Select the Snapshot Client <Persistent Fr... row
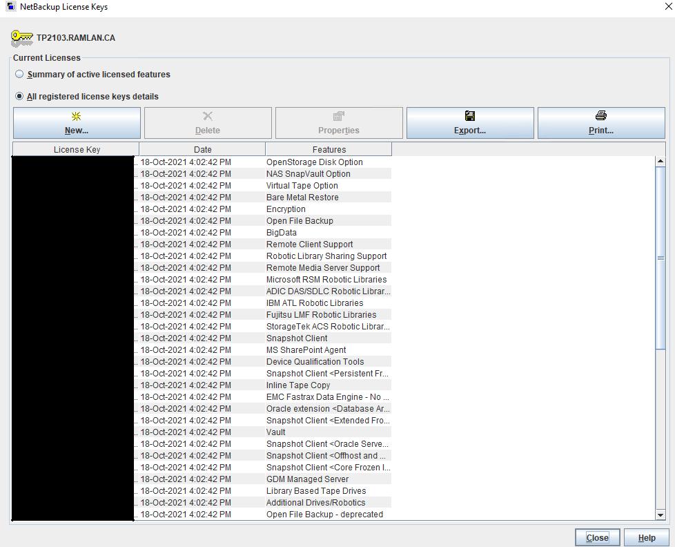 [202, 374]
